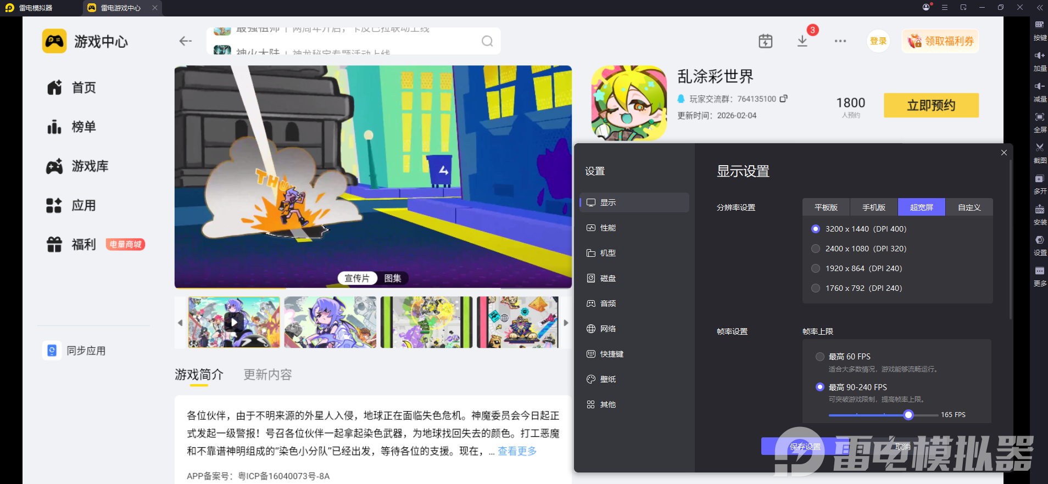Viewport: 1048px width, 484px height.
Task: Choose the 最高 60 FPS option
Action: click(820, 357)
